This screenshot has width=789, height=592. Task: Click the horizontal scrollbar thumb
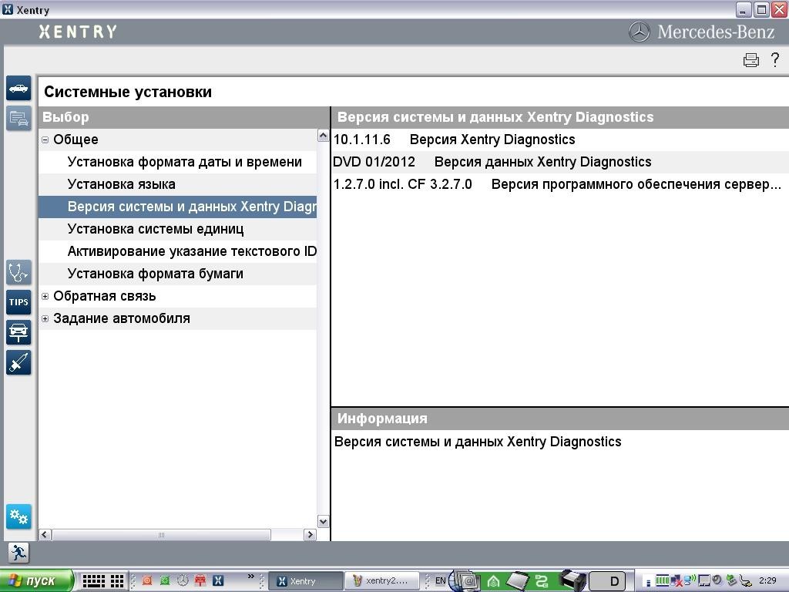pos(161,535)
